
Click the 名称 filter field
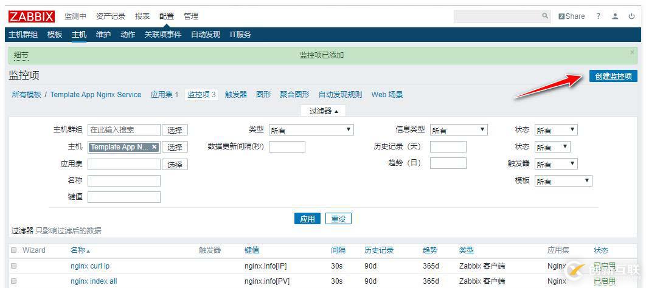point(124,180)
